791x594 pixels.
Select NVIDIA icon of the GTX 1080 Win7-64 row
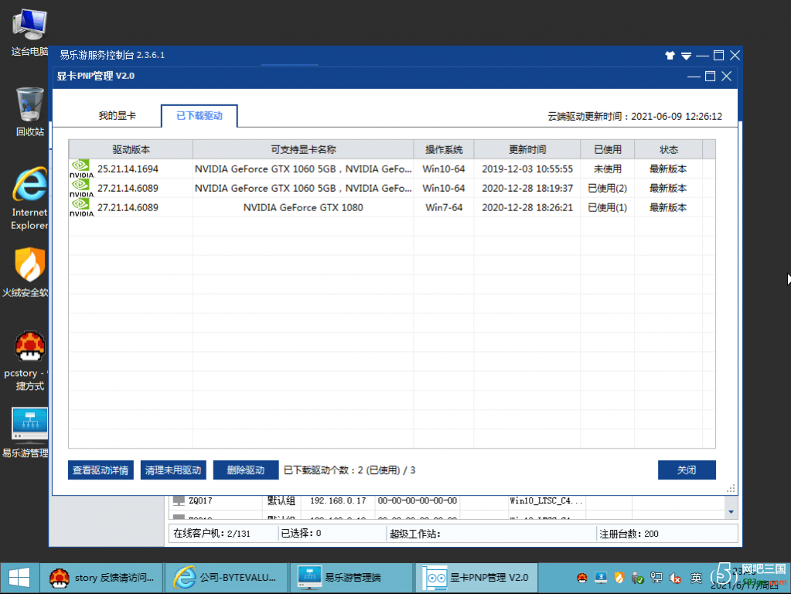[82, 207]
